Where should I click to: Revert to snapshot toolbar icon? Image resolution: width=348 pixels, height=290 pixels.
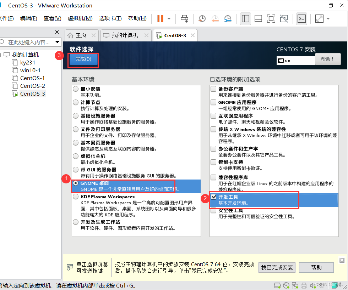215,19
